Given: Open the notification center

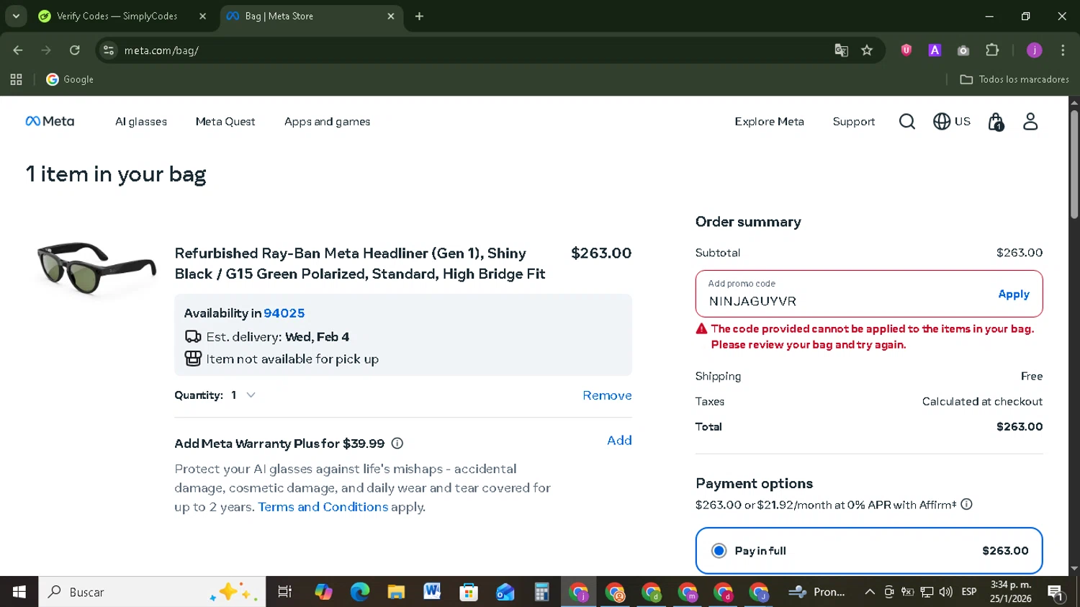Looking at the screenshot, I should pyautogui.click(x=1056, y=592).
